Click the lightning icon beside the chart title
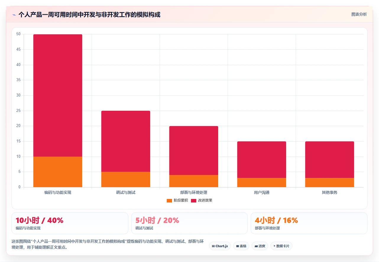Viewport: 379px width, 262px height. click(x=14, y=15)
